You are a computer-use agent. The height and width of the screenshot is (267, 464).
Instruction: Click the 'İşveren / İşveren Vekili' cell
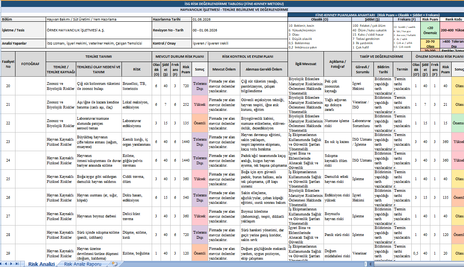click(x=240, y=43)
